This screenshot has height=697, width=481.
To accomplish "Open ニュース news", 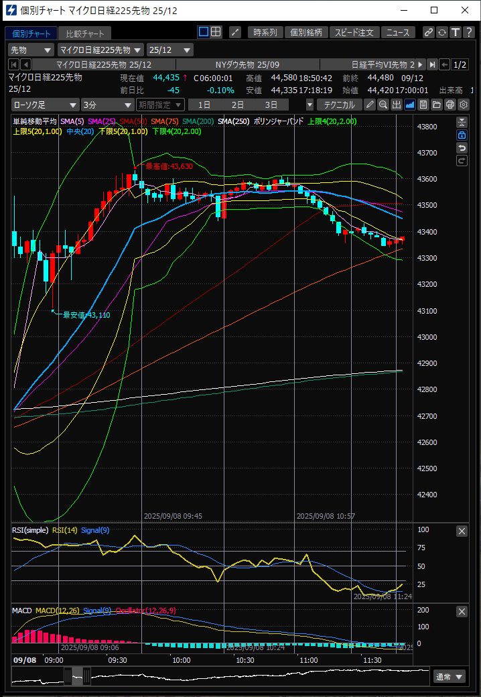I will [398, 32].
